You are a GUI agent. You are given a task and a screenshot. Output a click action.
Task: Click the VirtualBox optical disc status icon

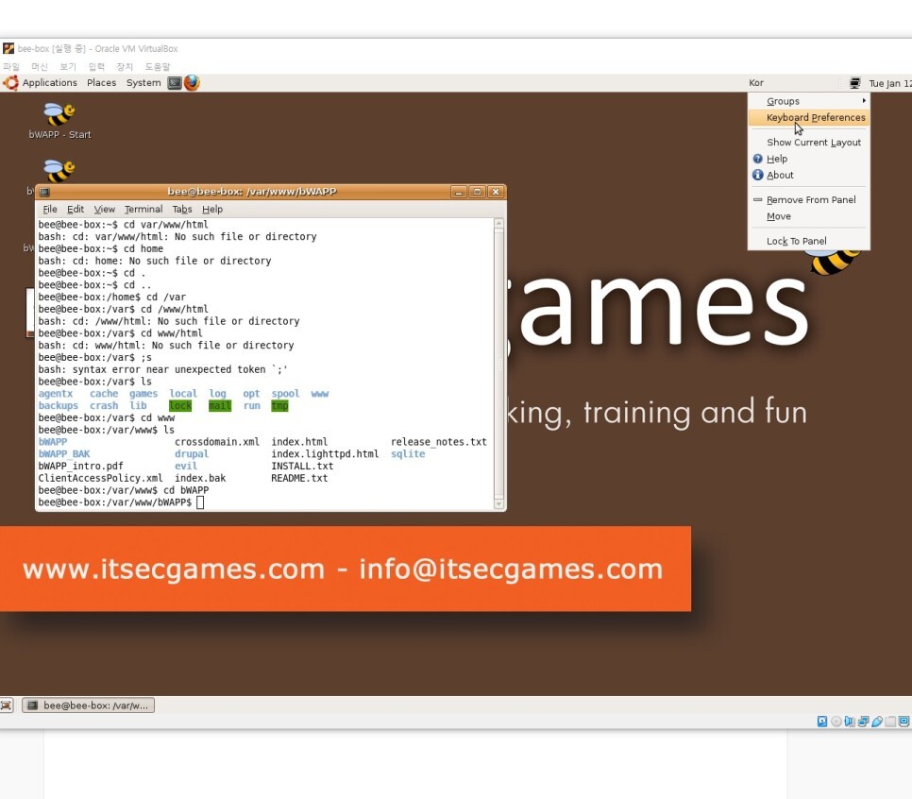pyautogui.click(x=836, y=722)
